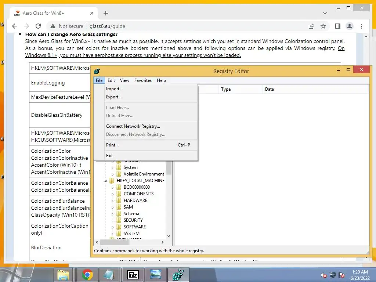
Task: Open the Help menu
Action: coord(161,80)
